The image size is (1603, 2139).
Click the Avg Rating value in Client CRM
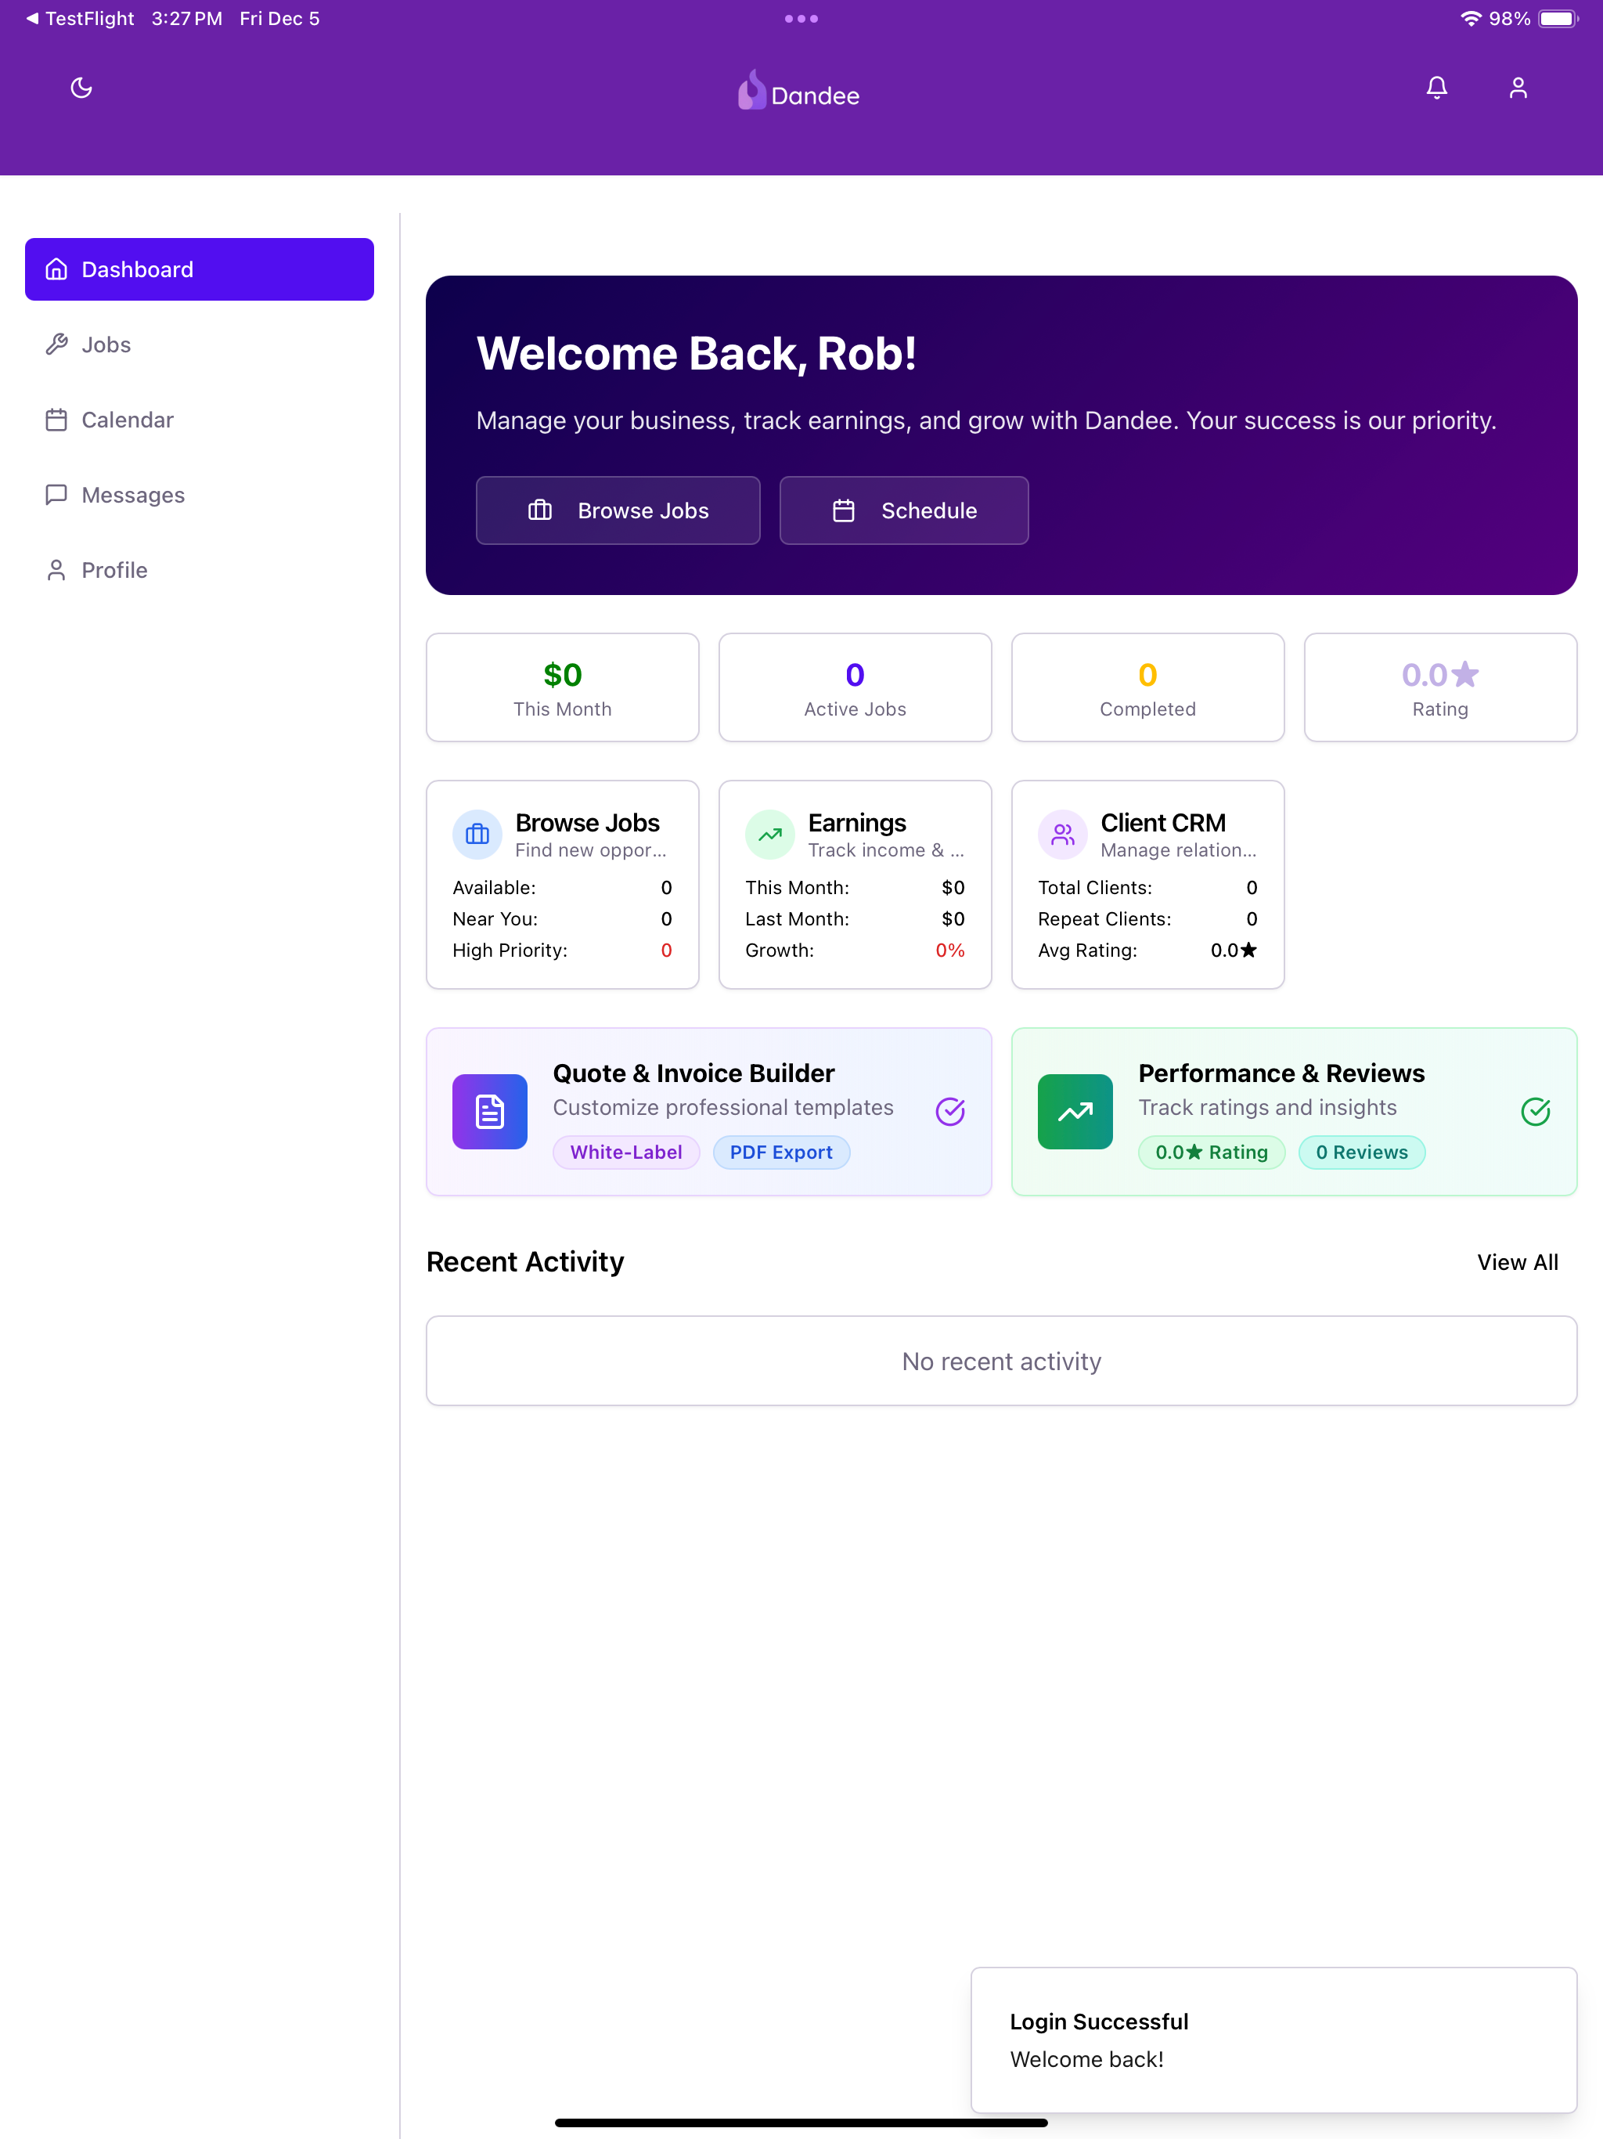click(1234, 950)
